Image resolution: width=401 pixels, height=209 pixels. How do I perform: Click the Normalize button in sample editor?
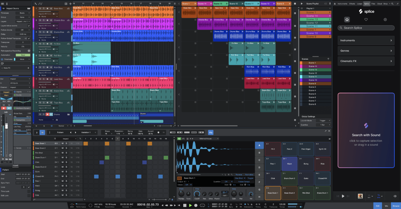(249, 174)
